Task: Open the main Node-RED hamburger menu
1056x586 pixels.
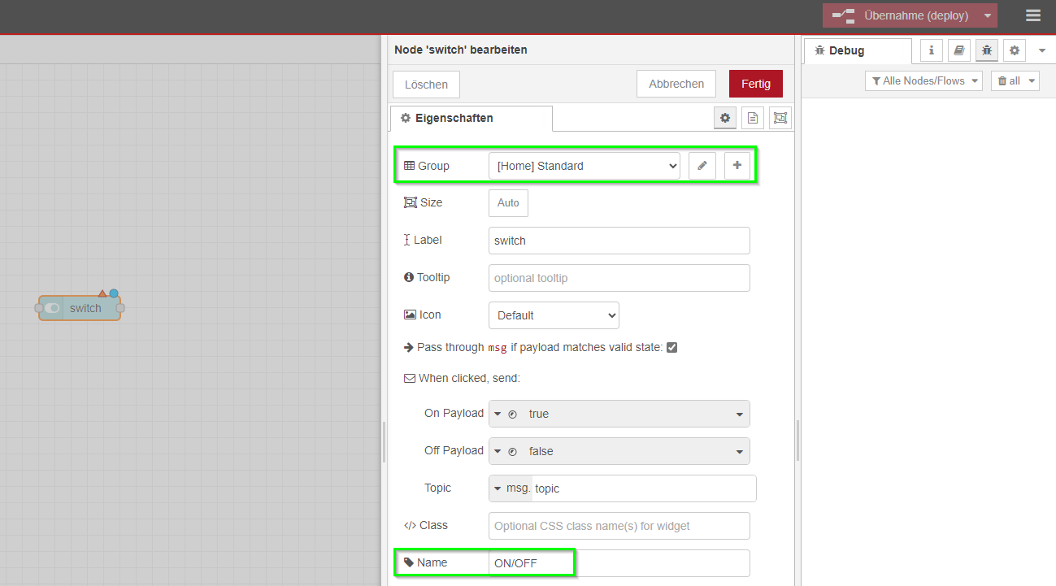Action: pyautogui.click(x=1032, y=15)
